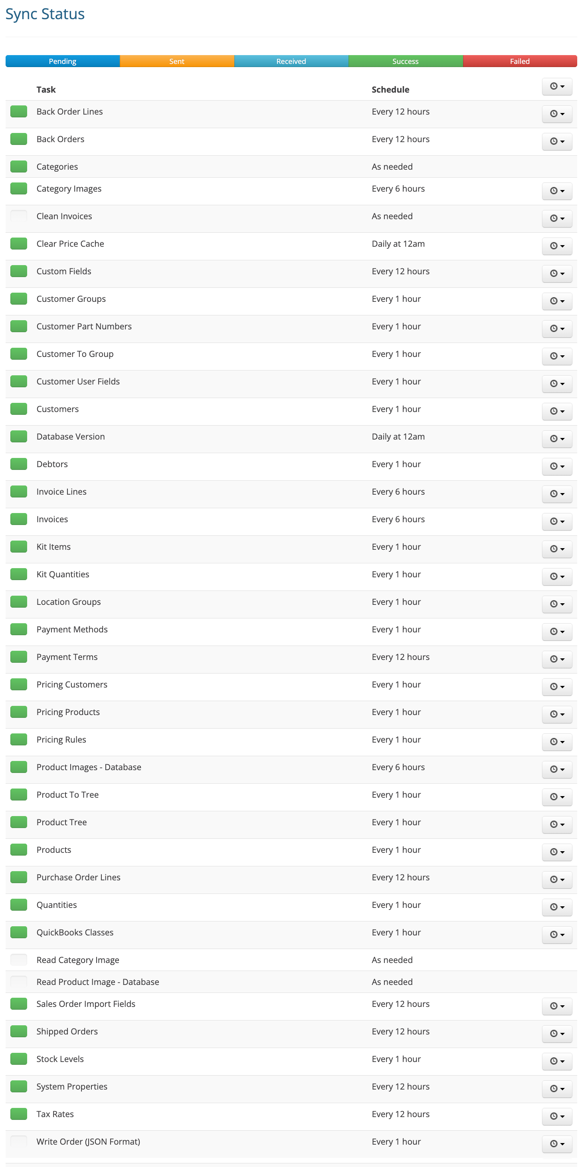Open the clock icon beside Tax Rates
586x1167 pixels.
point(556,1116)
